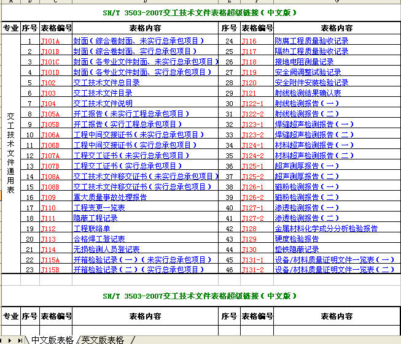Open link 材料超声检测报告(二)
The height and width of the screenshot is (344, 401).
314,156
